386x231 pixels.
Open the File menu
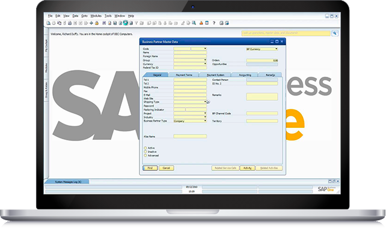[x=51, y=16]
